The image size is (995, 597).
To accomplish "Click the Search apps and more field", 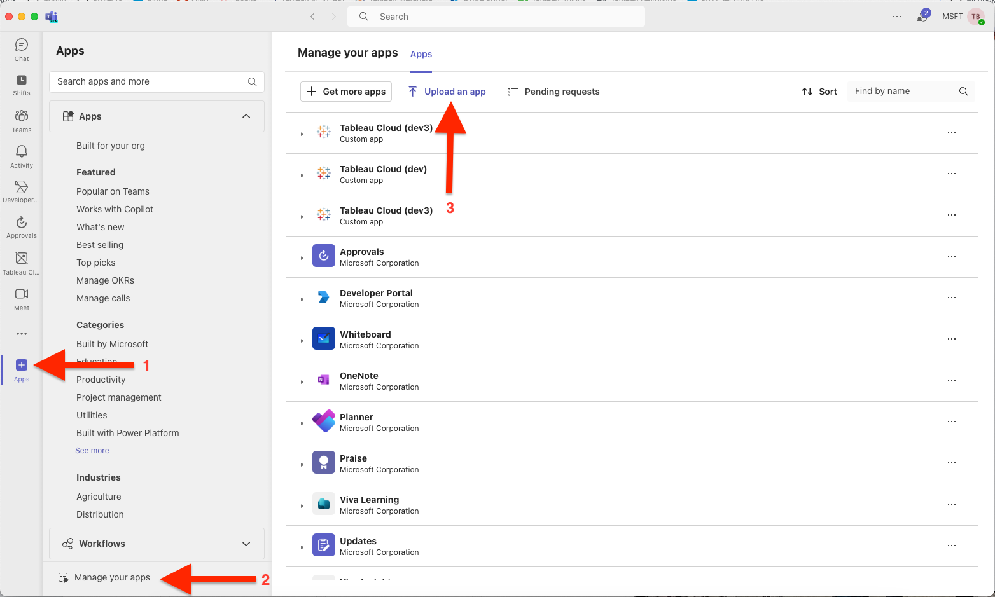I will (x=157, y=82).
